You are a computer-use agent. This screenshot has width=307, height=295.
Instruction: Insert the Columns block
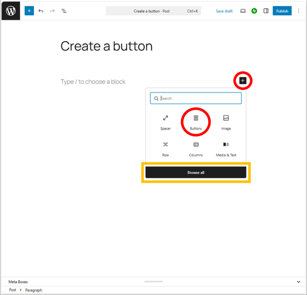point(196,149)
